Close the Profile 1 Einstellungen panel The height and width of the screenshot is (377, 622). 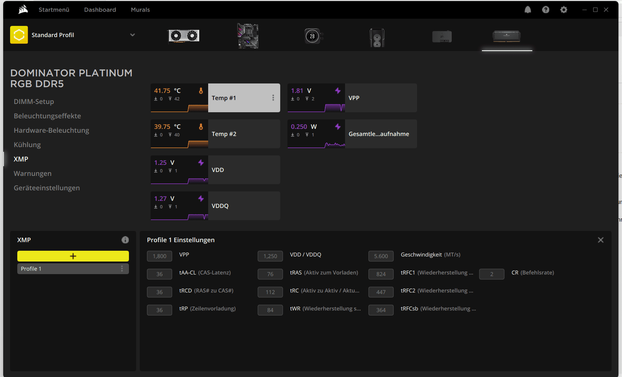600,240
